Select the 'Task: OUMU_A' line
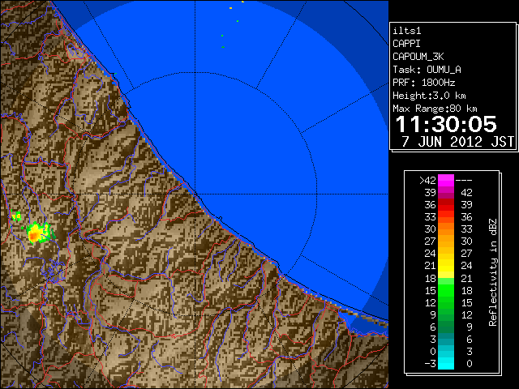 tap(427, 70)
